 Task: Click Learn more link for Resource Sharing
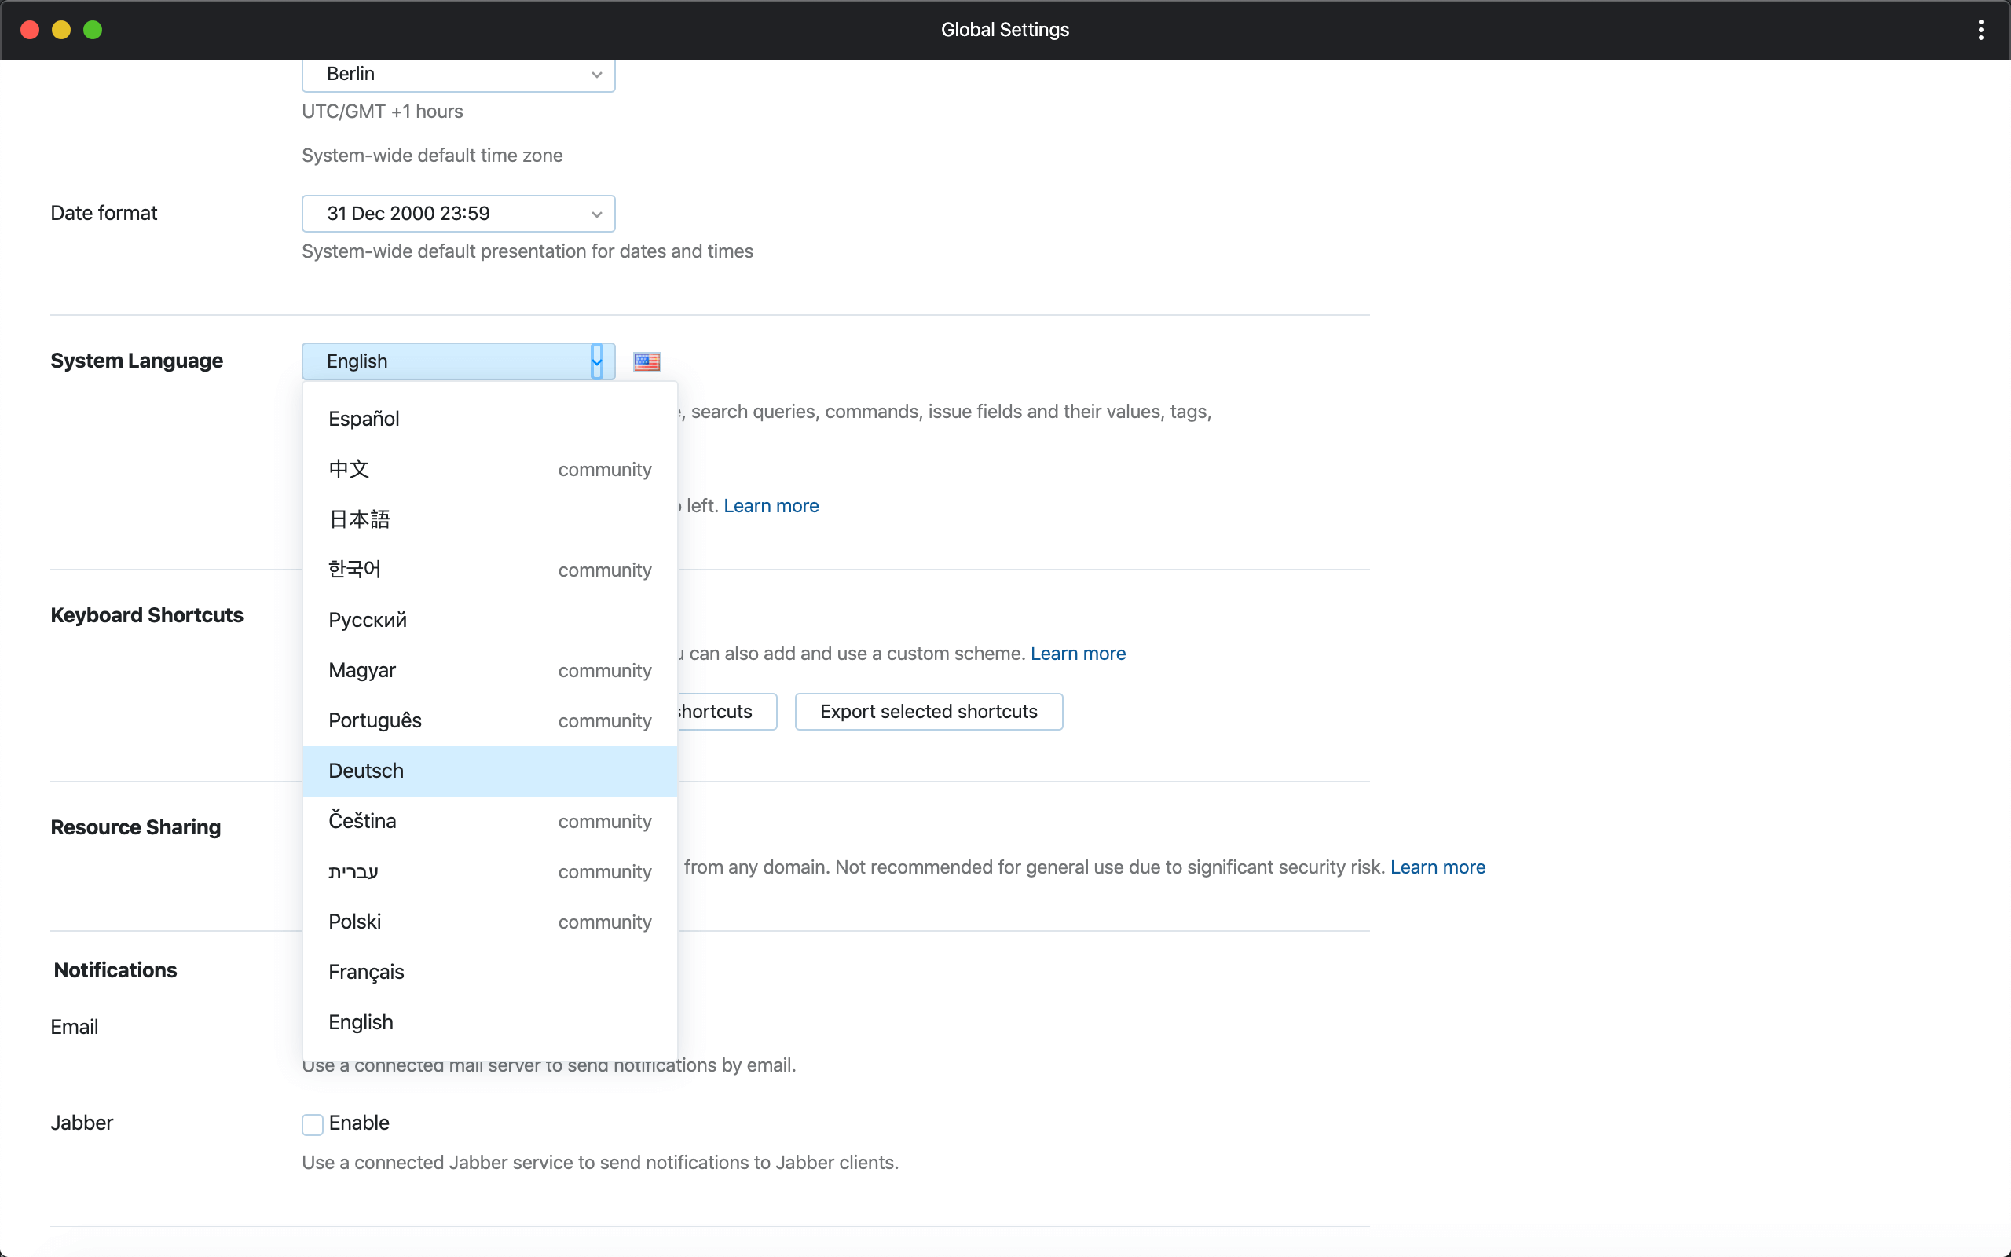tap(1438, 866)
